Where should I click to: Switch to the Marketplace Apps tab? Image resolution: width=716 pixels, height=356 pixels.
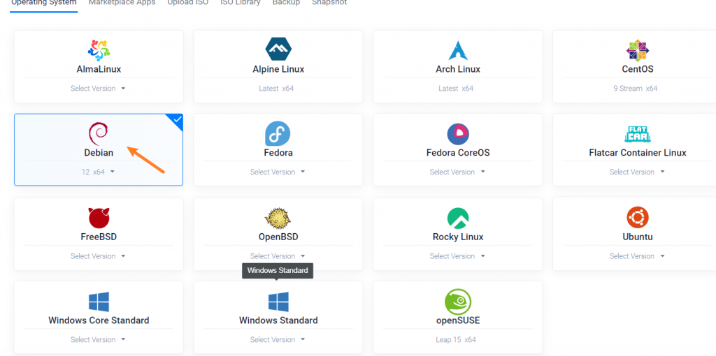122,3
